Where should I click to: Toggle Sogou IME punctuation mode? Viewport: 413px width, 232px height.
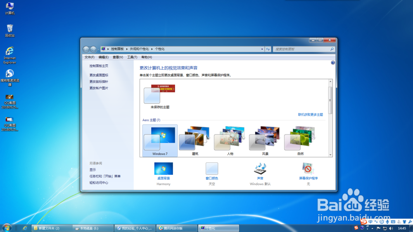click(376, 222)
